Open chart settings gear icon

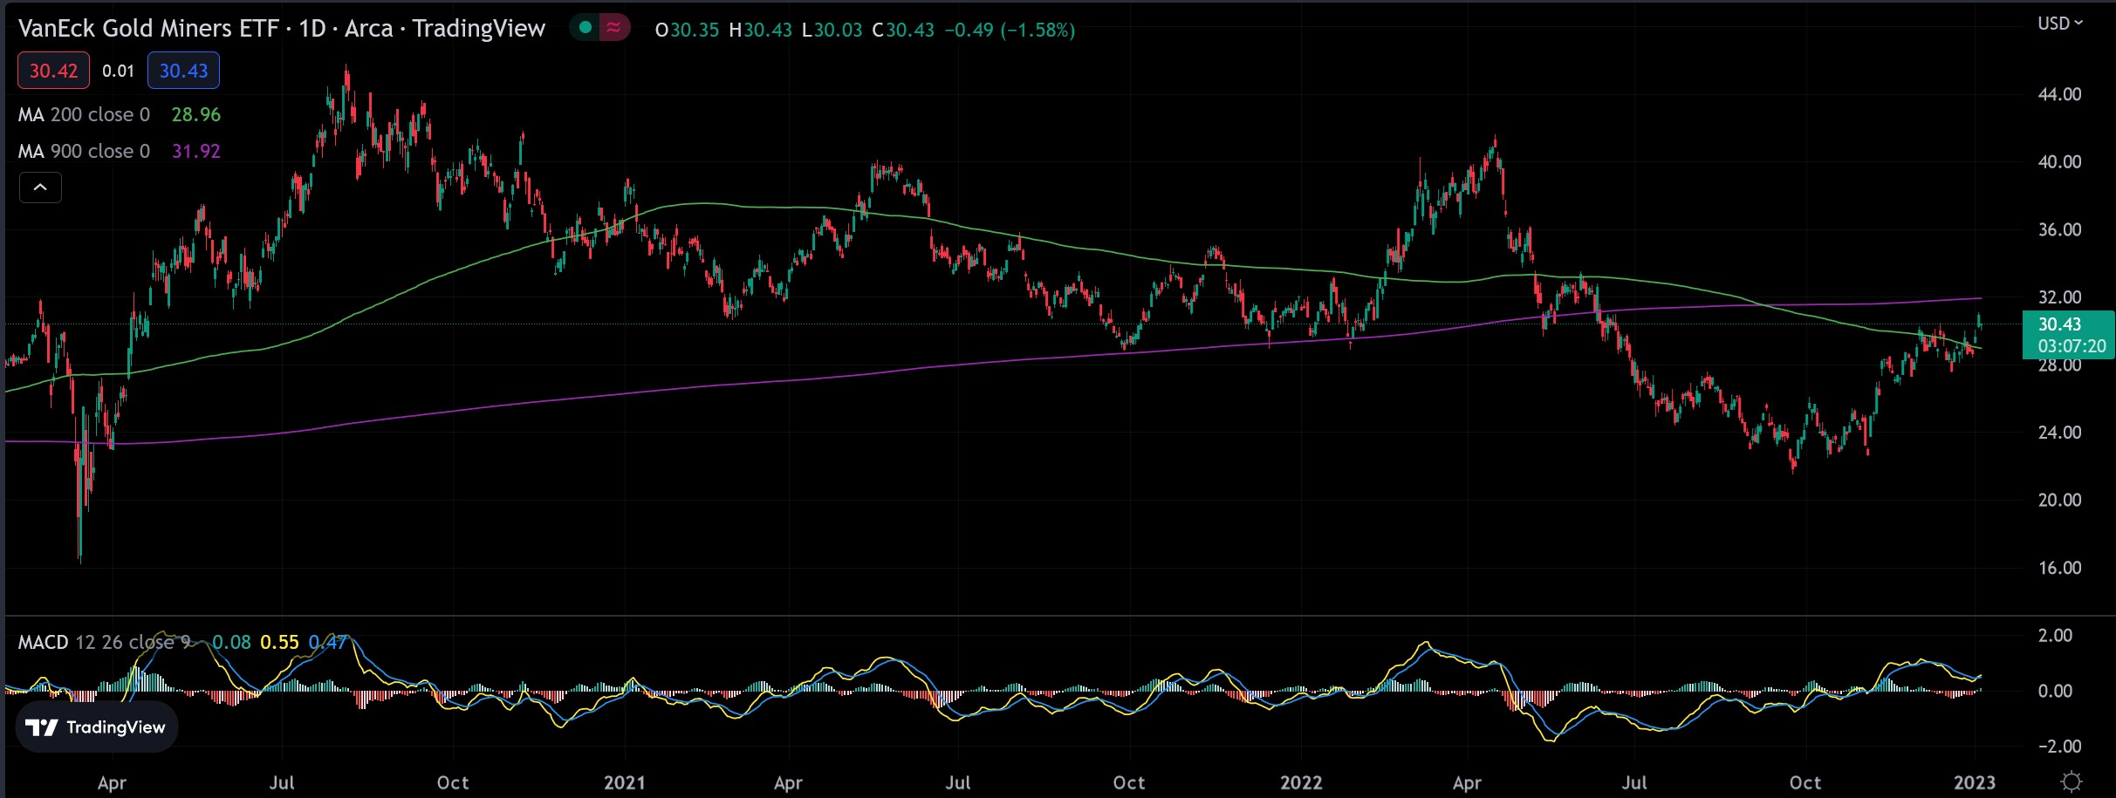[2071, 781]
